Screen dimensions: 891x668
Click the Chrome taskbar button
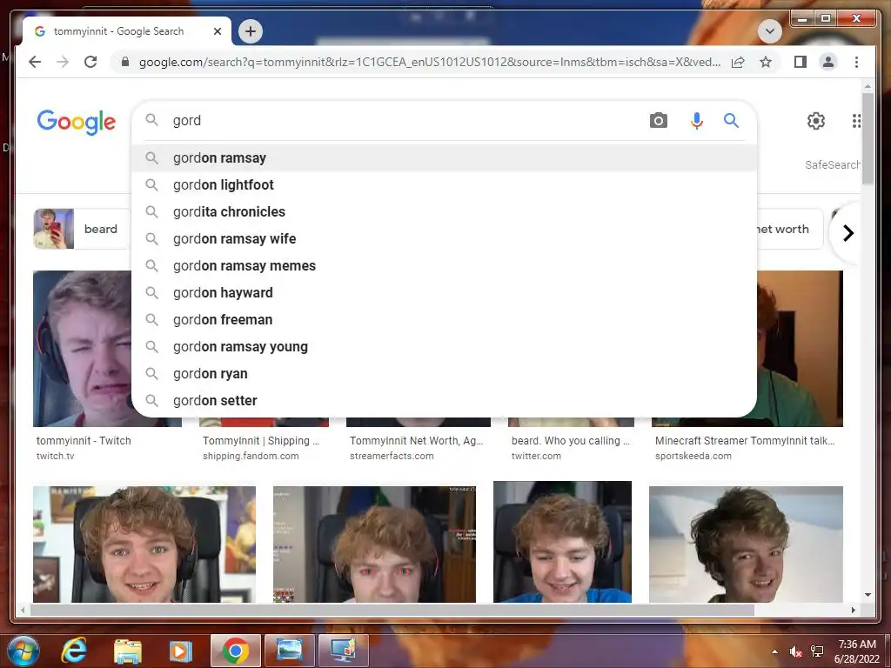click(235, 651)
